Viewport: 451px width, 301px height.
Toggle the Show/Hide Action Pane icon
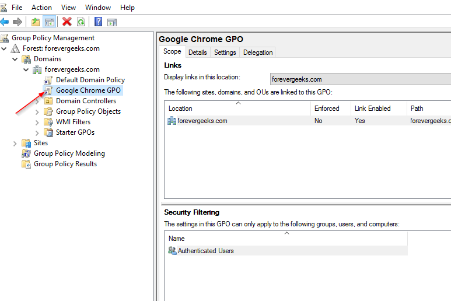pos(112,22)
